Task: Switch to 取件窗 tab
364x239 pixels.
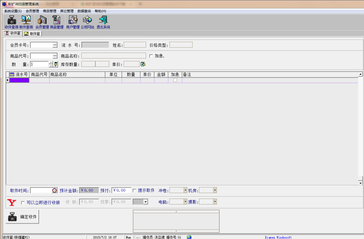Action: click(x=32, y=33)
